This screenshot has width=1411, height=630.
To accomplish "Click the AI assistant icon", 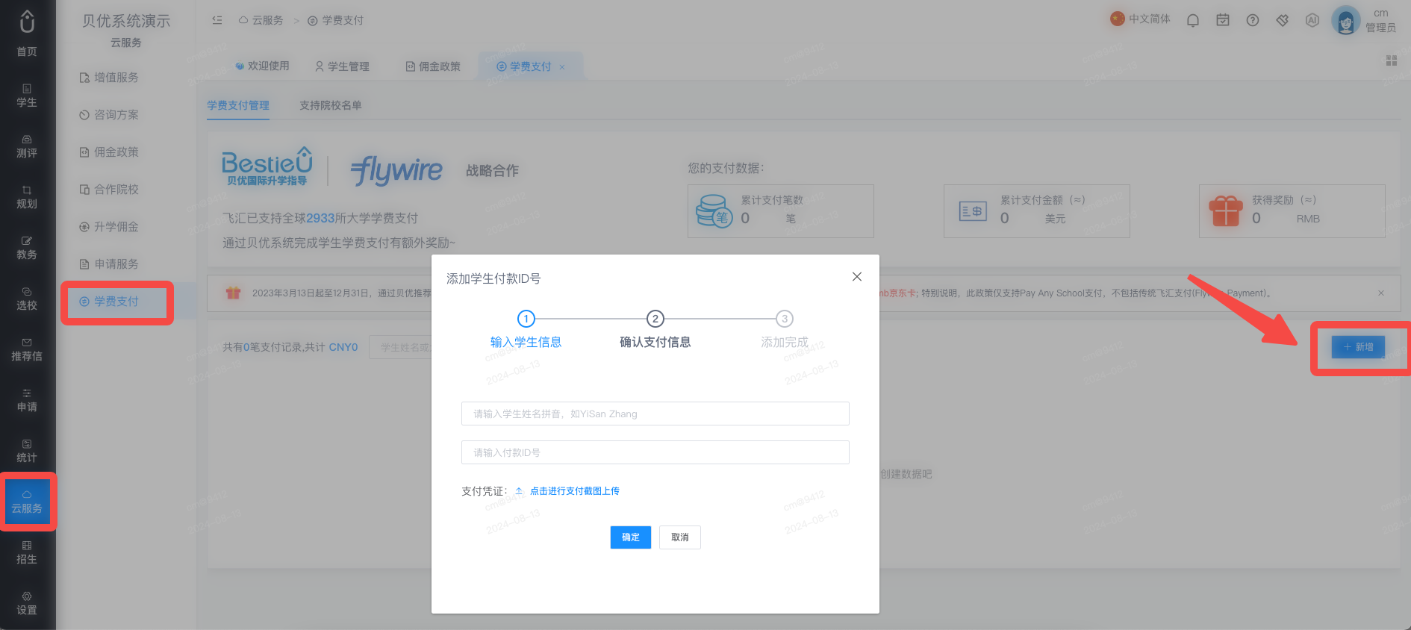I will 1312,20.
